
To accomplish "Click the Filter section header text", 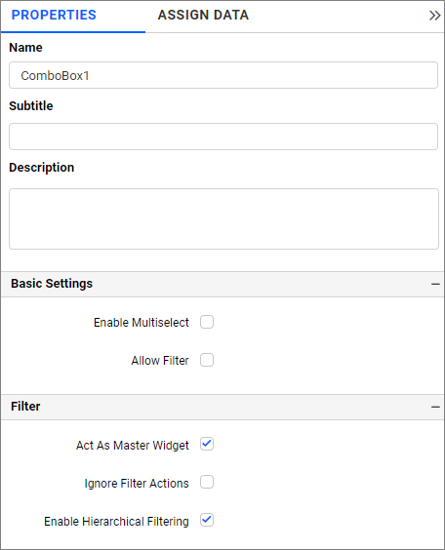I will [x=25, y=407].
